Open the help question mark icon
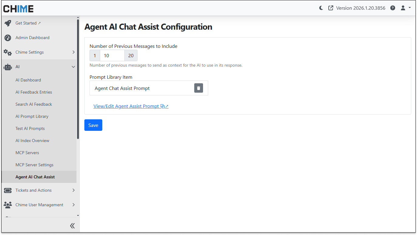Image resolution: width=417 pixels, height=235 pixels. pyautogui.click(x=393, y=8)
